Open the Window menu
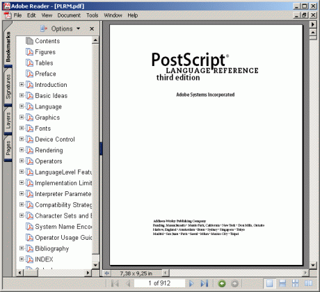Viewport: 320px width, 292px height. click(113, 15)
